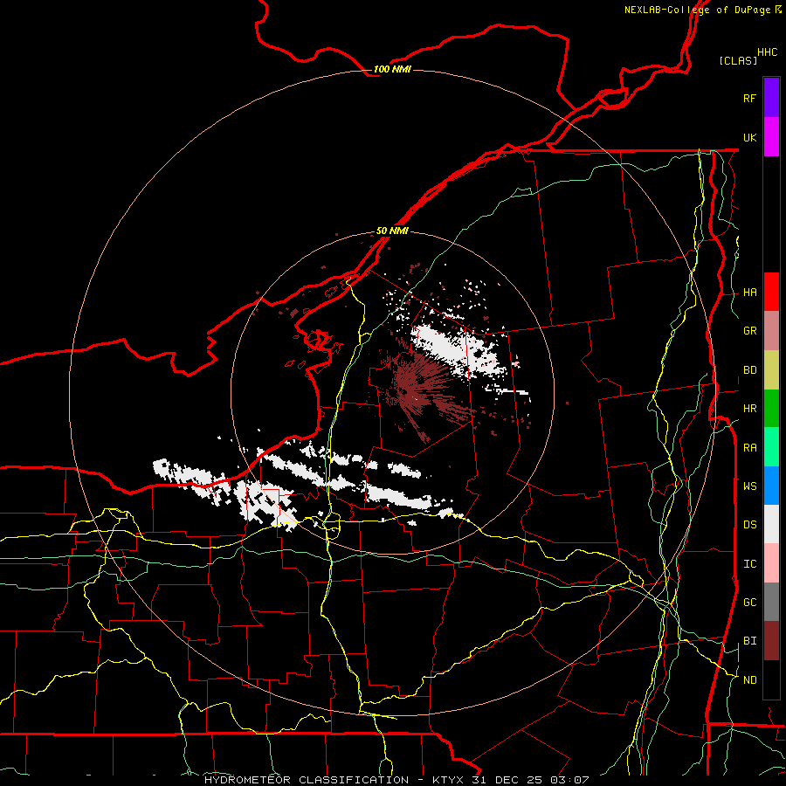
Task: Click the 'GR' legend label
Action: click(749, 331)
